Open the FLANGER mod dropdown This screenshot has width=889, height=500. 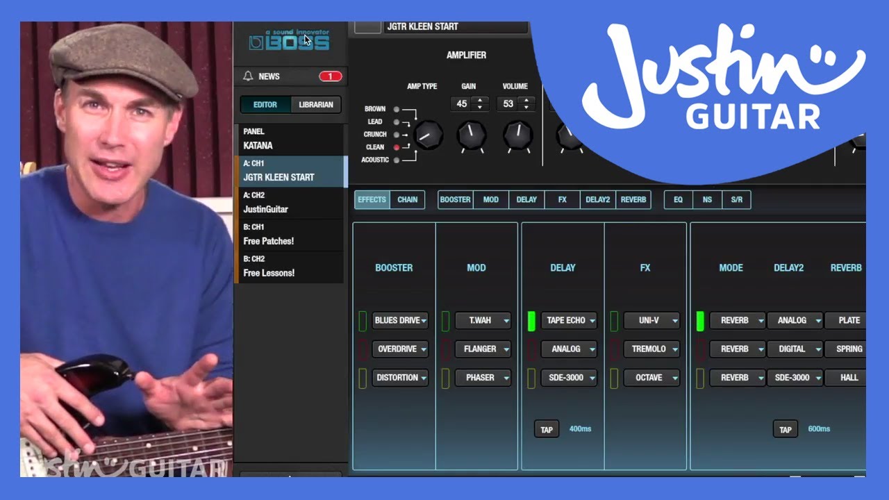tap(483, 349)
